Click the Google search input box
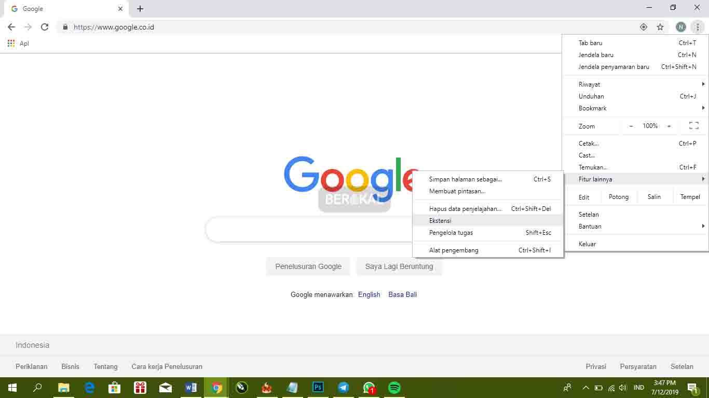 [x=309, y=230]
